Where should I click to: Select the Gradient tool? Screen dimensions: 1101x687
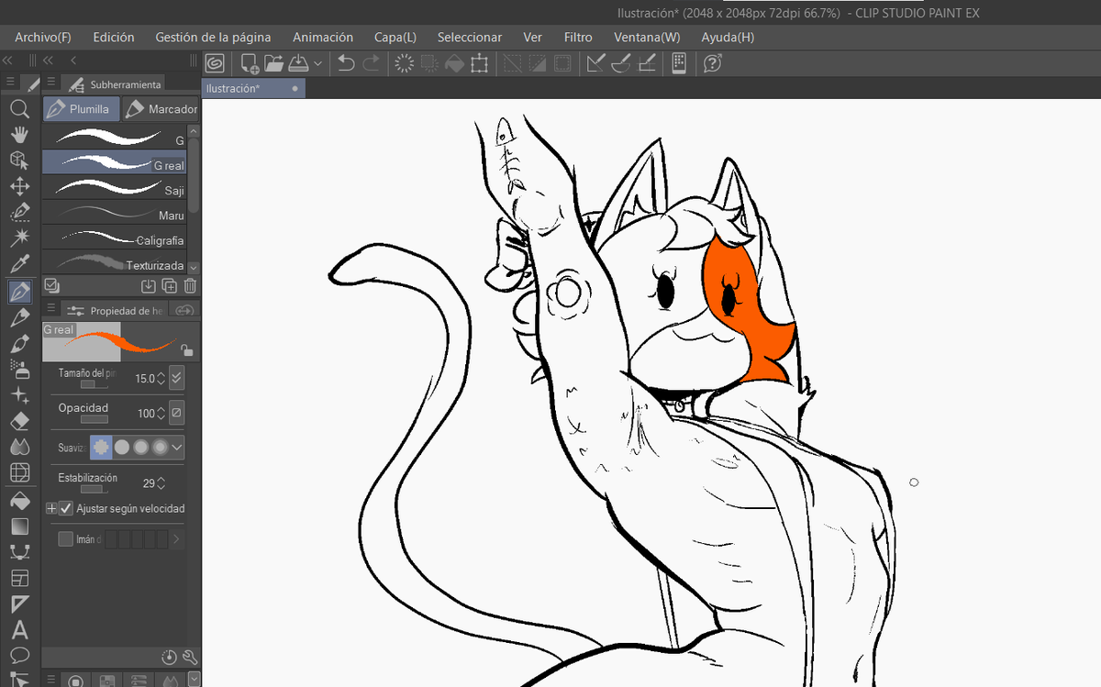pyautogui.click(x=19, y=526)
